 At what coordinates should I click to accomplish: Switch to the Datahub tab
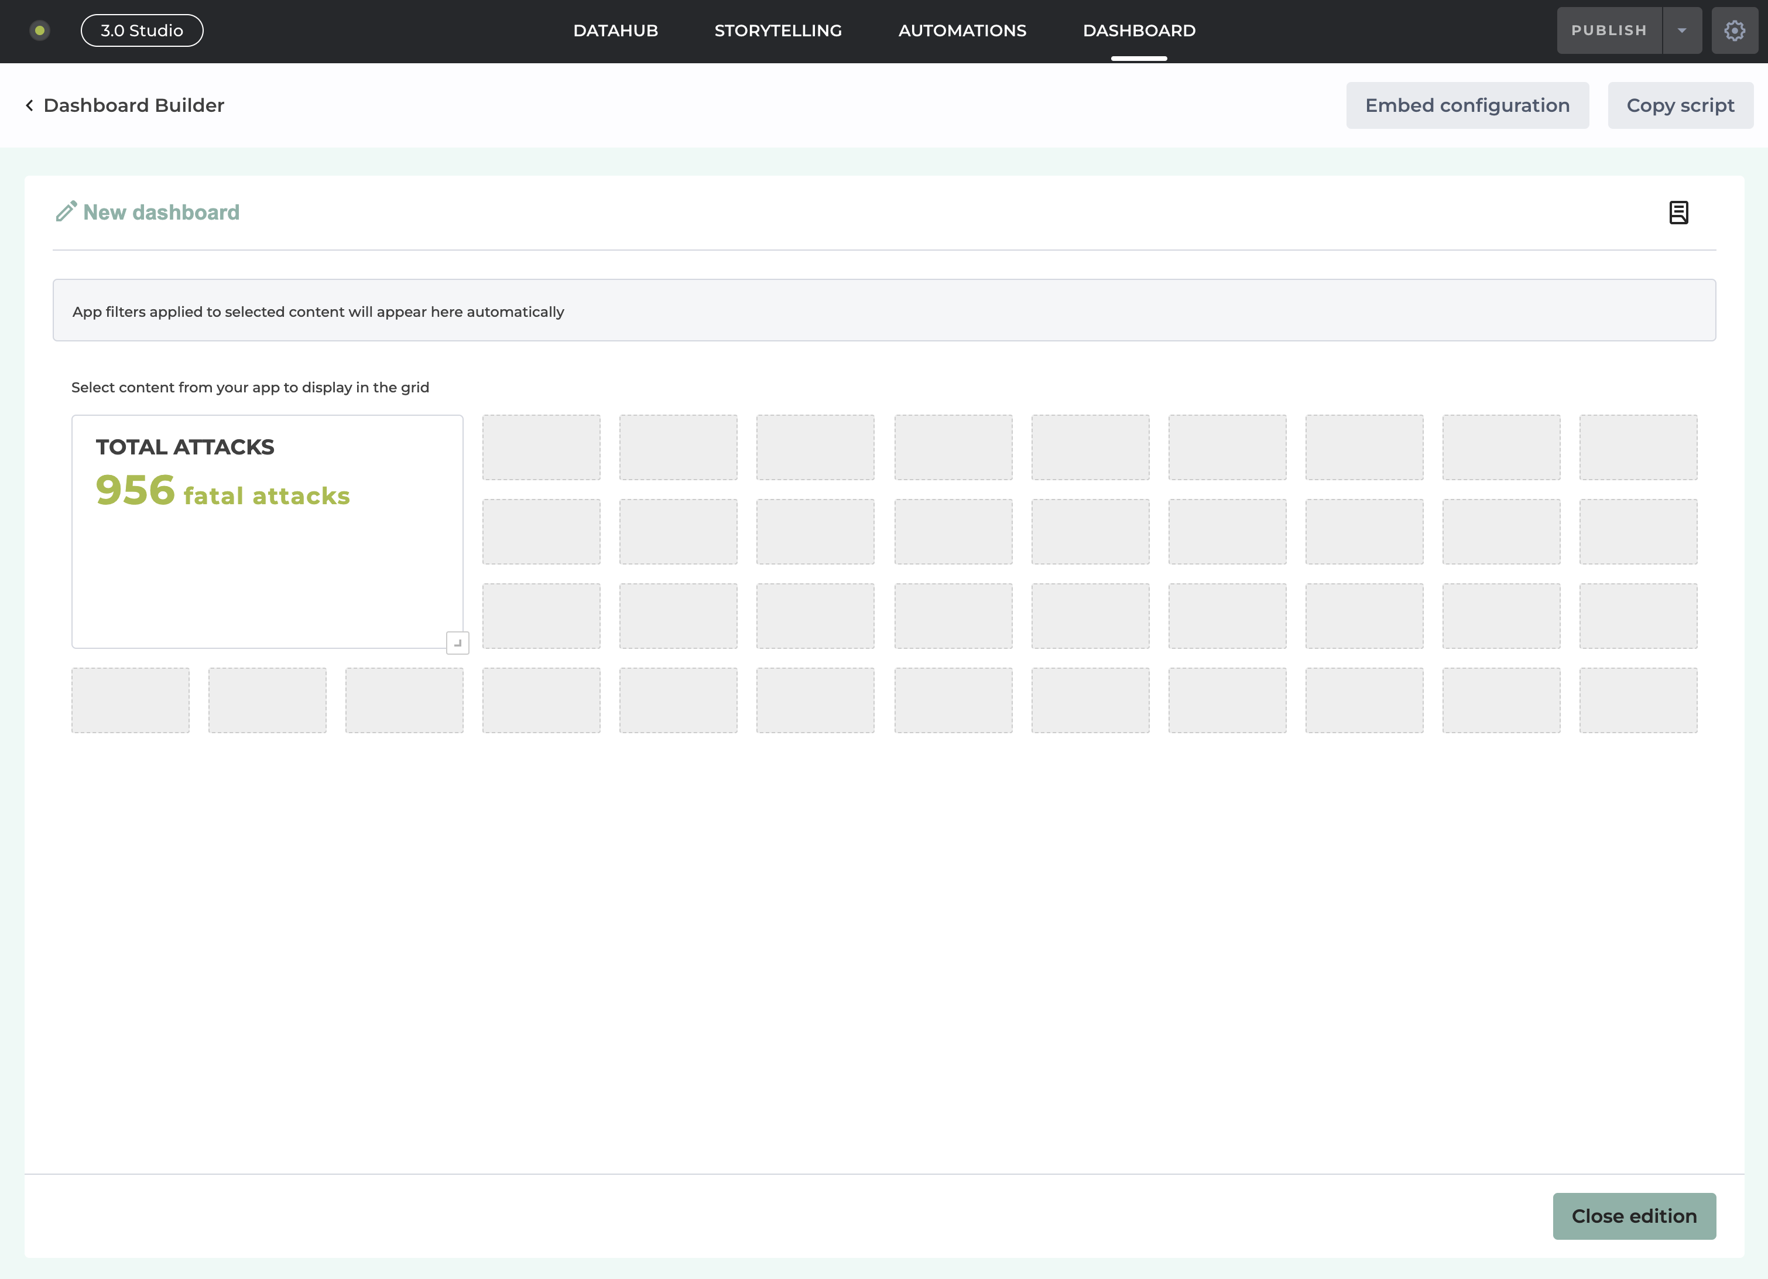(x=615, y=30)
